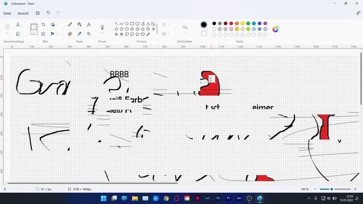Save the drawing with the floppy icon
Image resolution: width=363 pixels, height=204 pixels.
pyautogui.click(x=38, y=13)
